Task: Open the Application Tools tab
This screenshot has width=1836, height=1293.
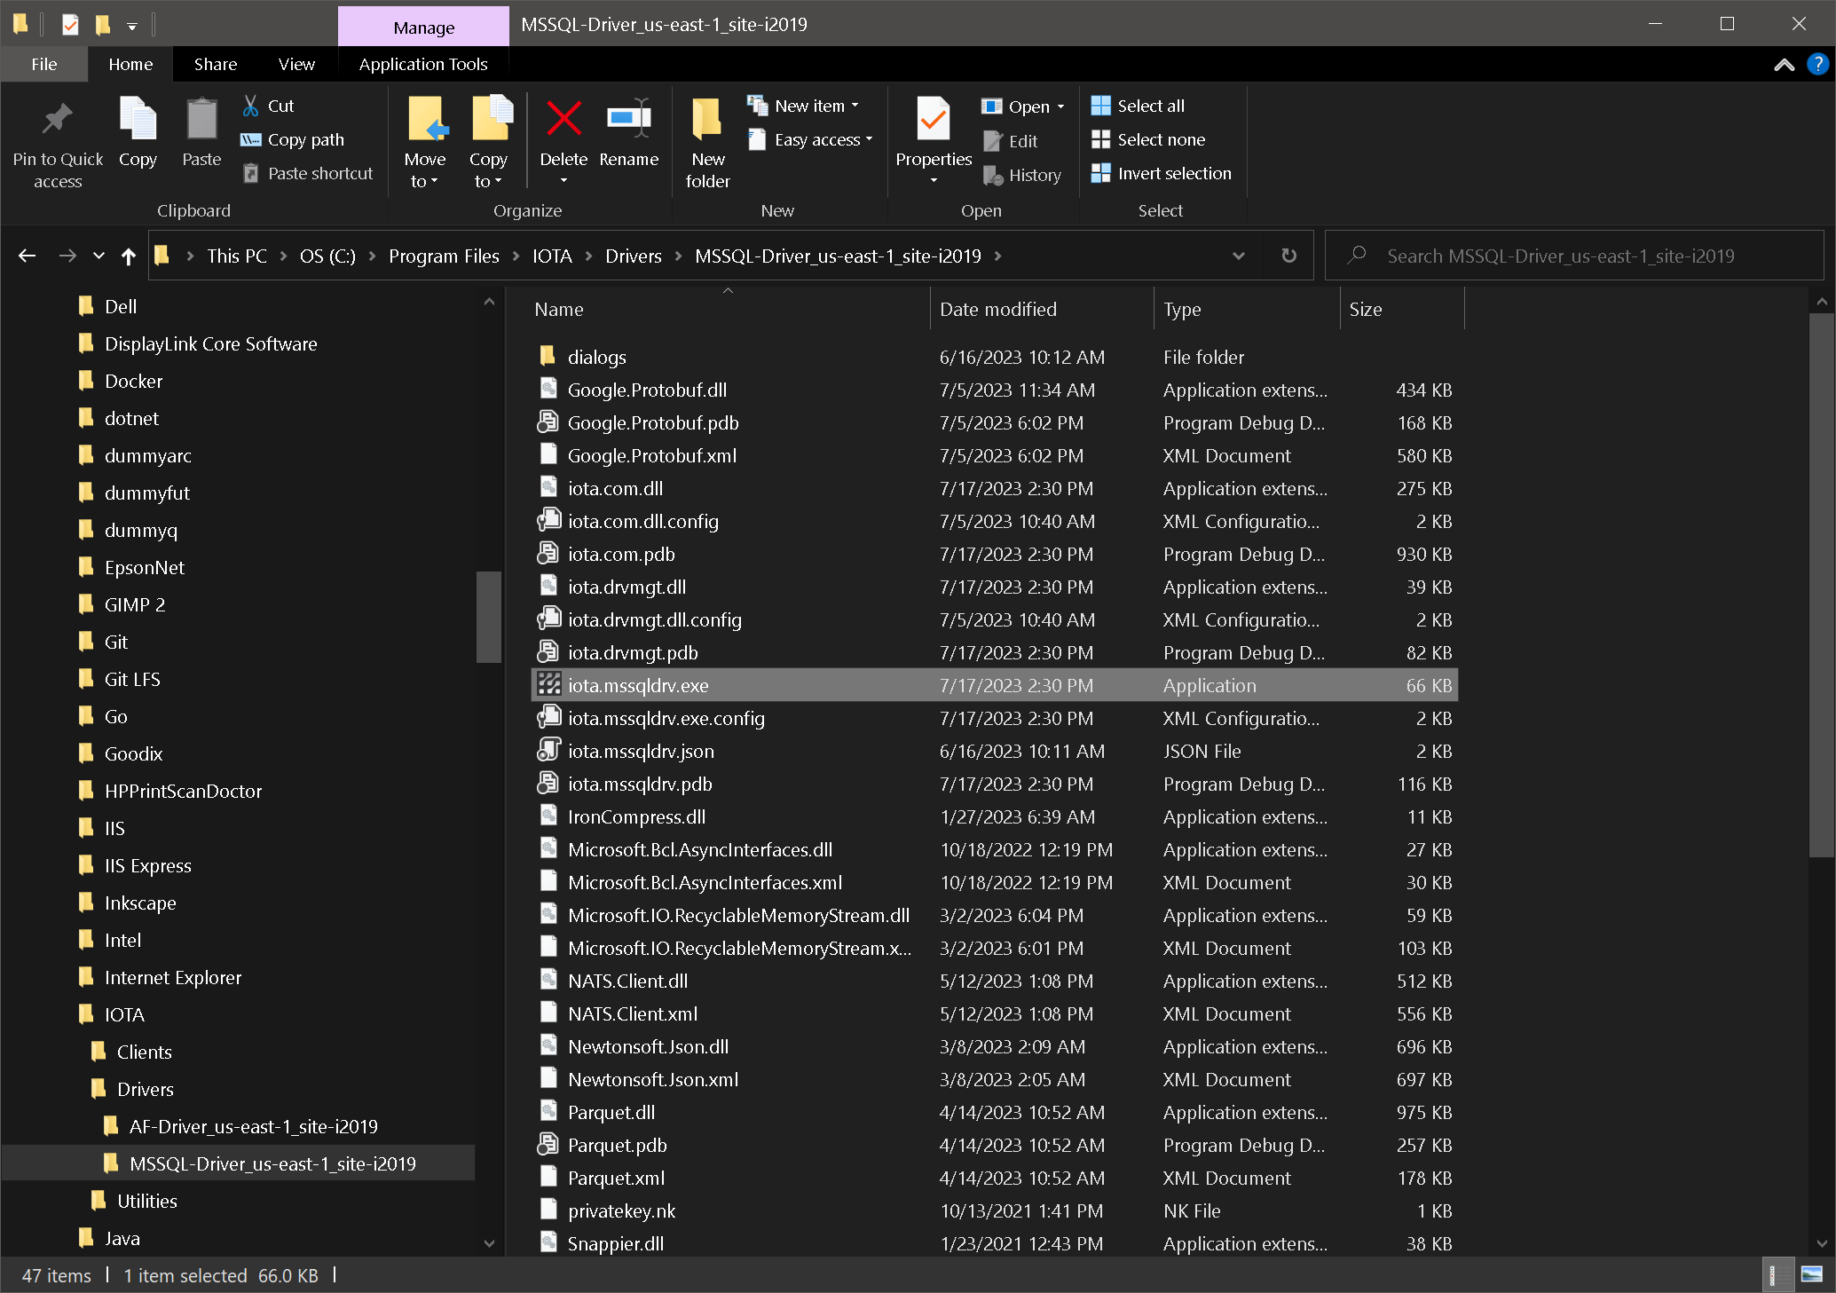Action: [x=423, y=64]
